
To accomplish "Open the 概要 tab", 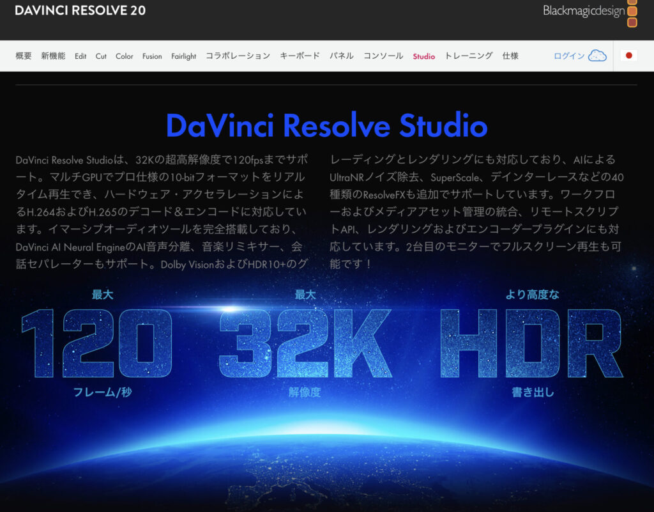I will point(24,56).
